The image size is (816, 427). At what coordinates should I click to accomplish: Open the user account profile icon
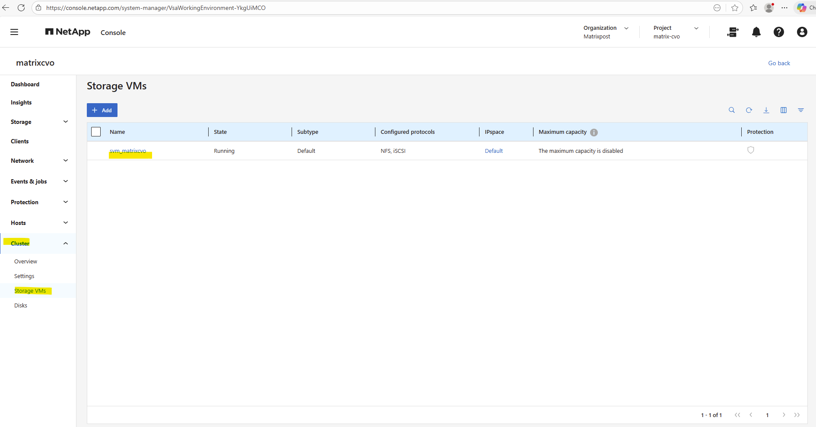(802, 32)
